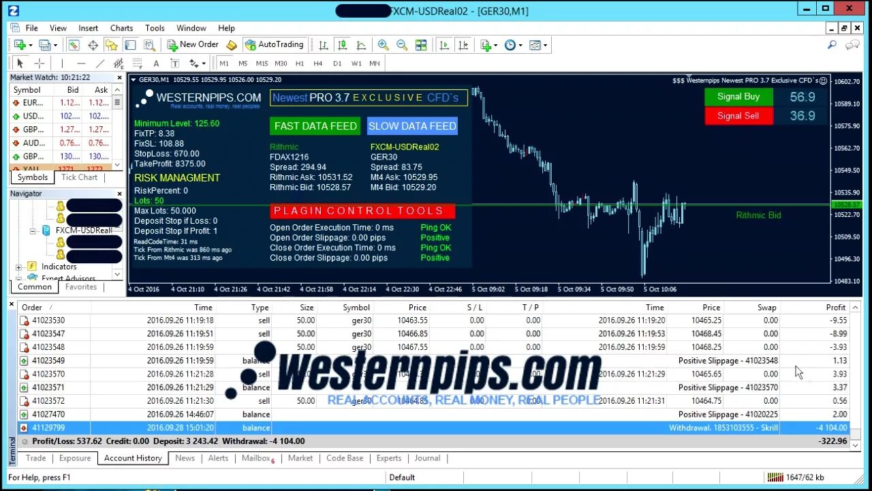Select the D1 timeframe

pos(337,63)
